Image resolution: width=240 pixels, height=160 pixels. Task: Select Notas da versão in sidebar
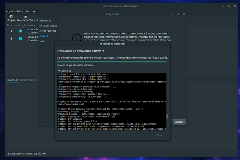click(48, 26)
